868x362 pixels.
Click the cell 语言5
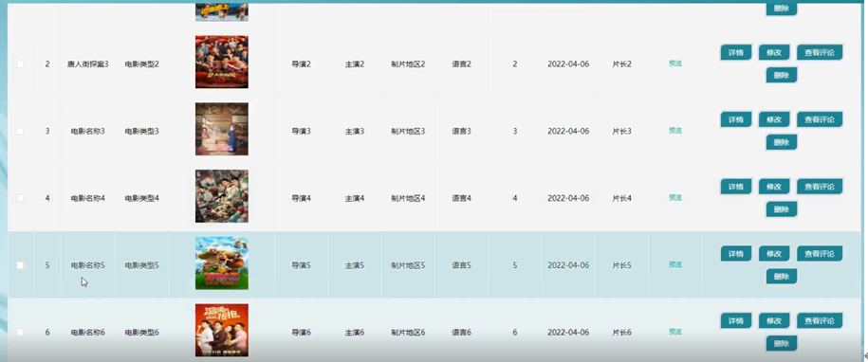point(462,265)
